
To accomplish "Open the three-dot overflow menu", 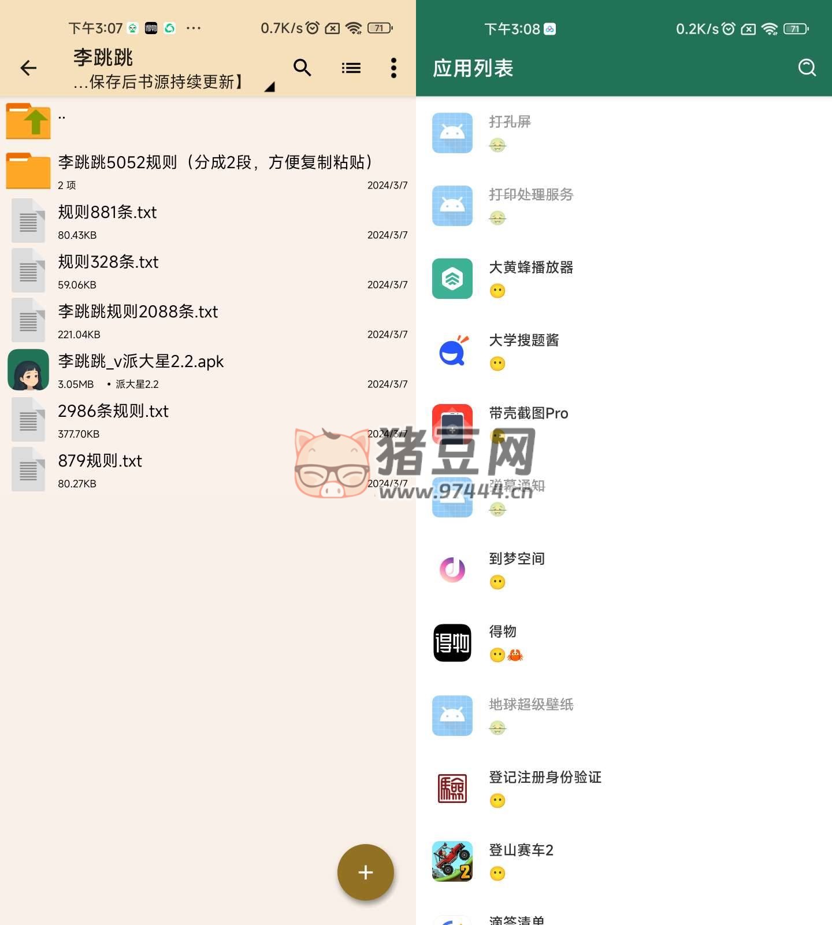I will coord(393,68).
